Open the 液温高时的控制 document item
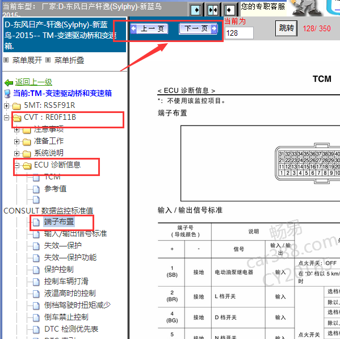Image resolution: width=340 pixels, height=339 pixels. coord(70,293)
